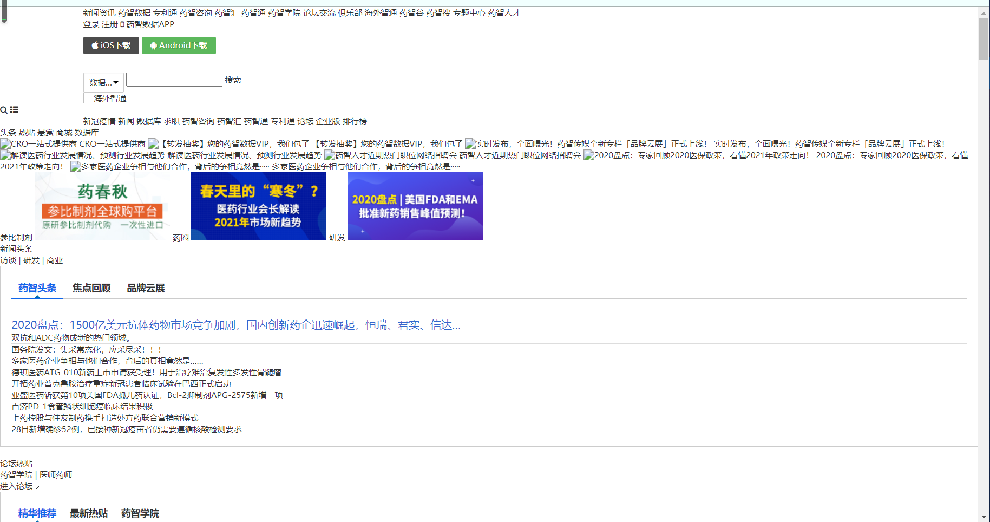This screenshot has height=522, width=990.
Task: Click the scrollbar down arrow
Action: click(x=984, y=517)
